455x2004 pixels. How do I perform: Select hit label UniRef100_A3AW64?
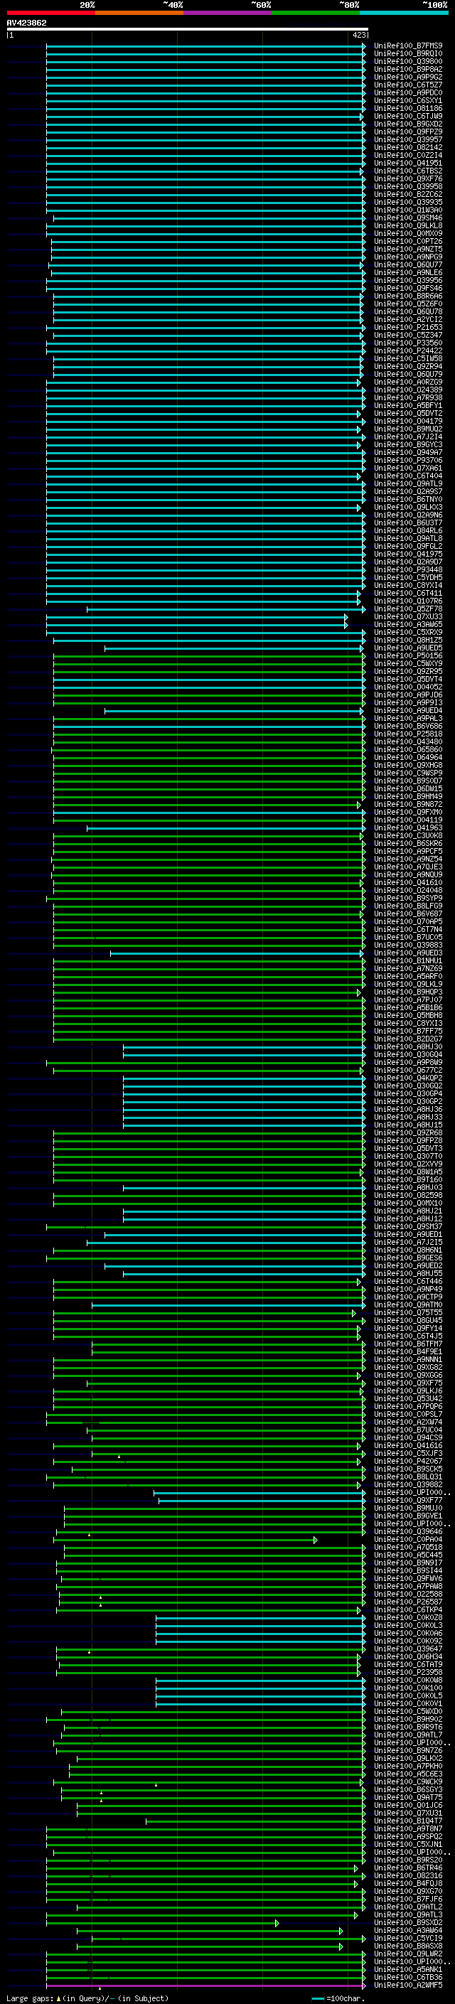click(x=408, y=1930)
